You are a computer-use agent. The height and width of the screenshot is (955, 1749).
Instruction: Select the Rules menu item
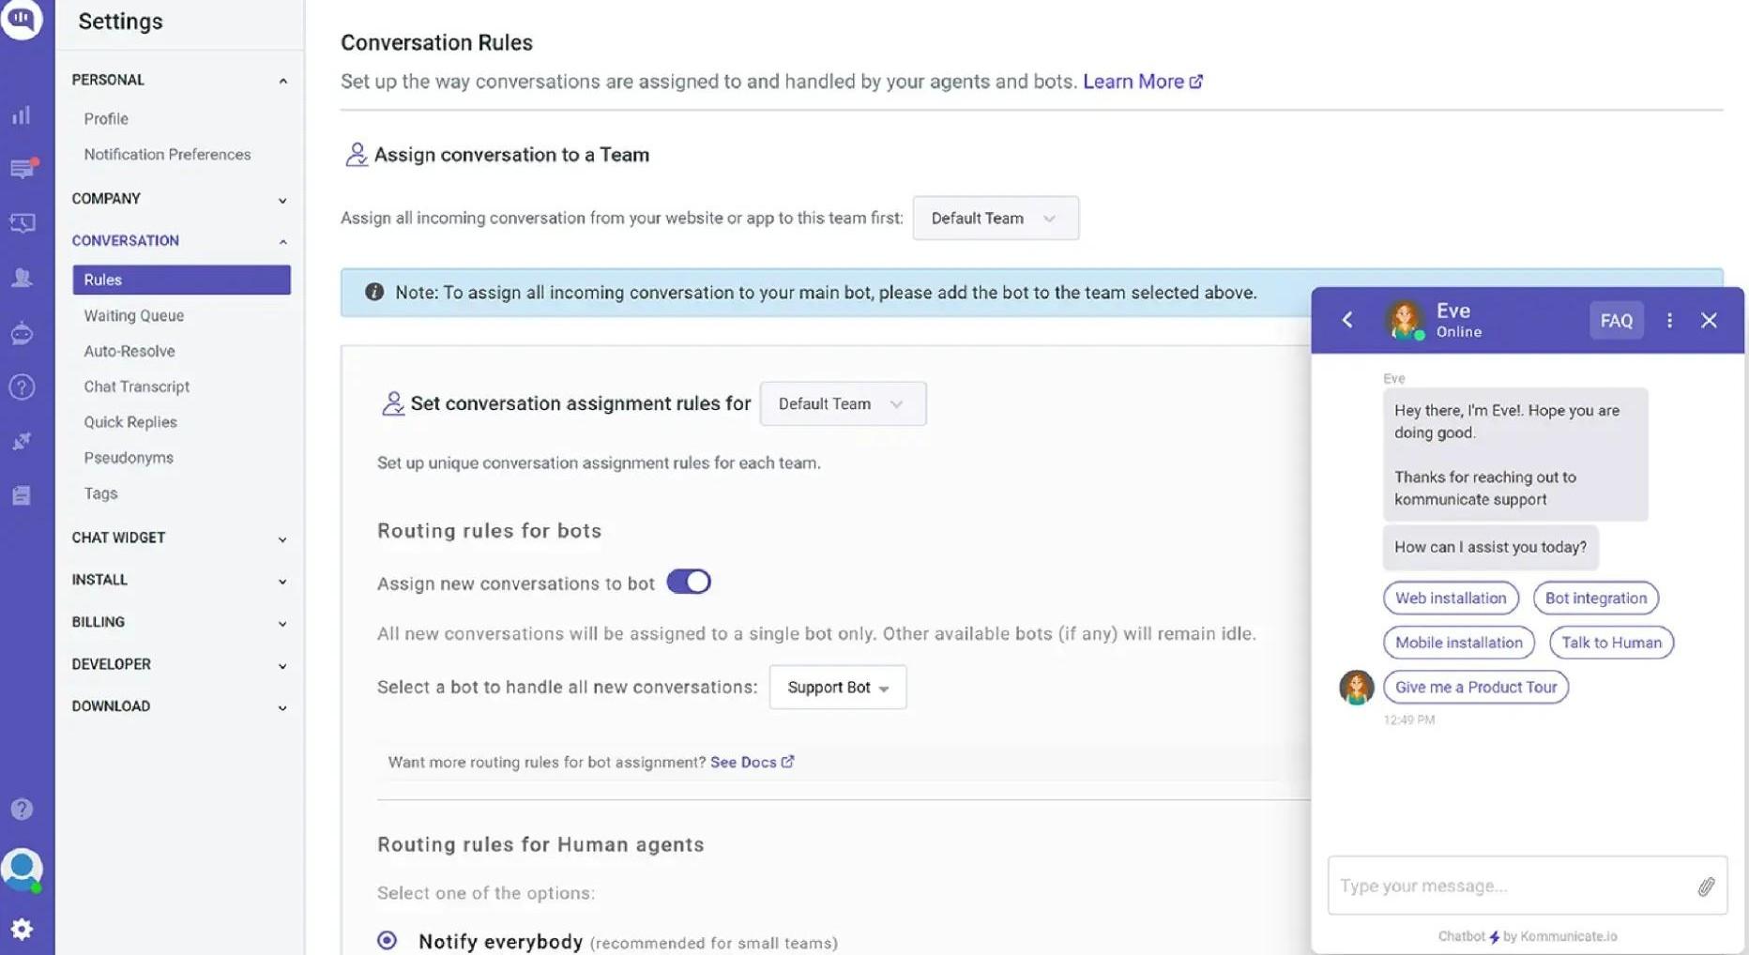(181, 280)
